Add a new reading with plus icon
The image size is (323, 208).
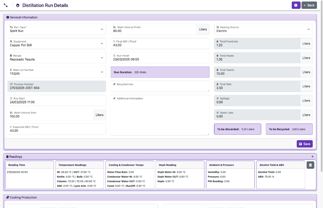coord(312,156)
